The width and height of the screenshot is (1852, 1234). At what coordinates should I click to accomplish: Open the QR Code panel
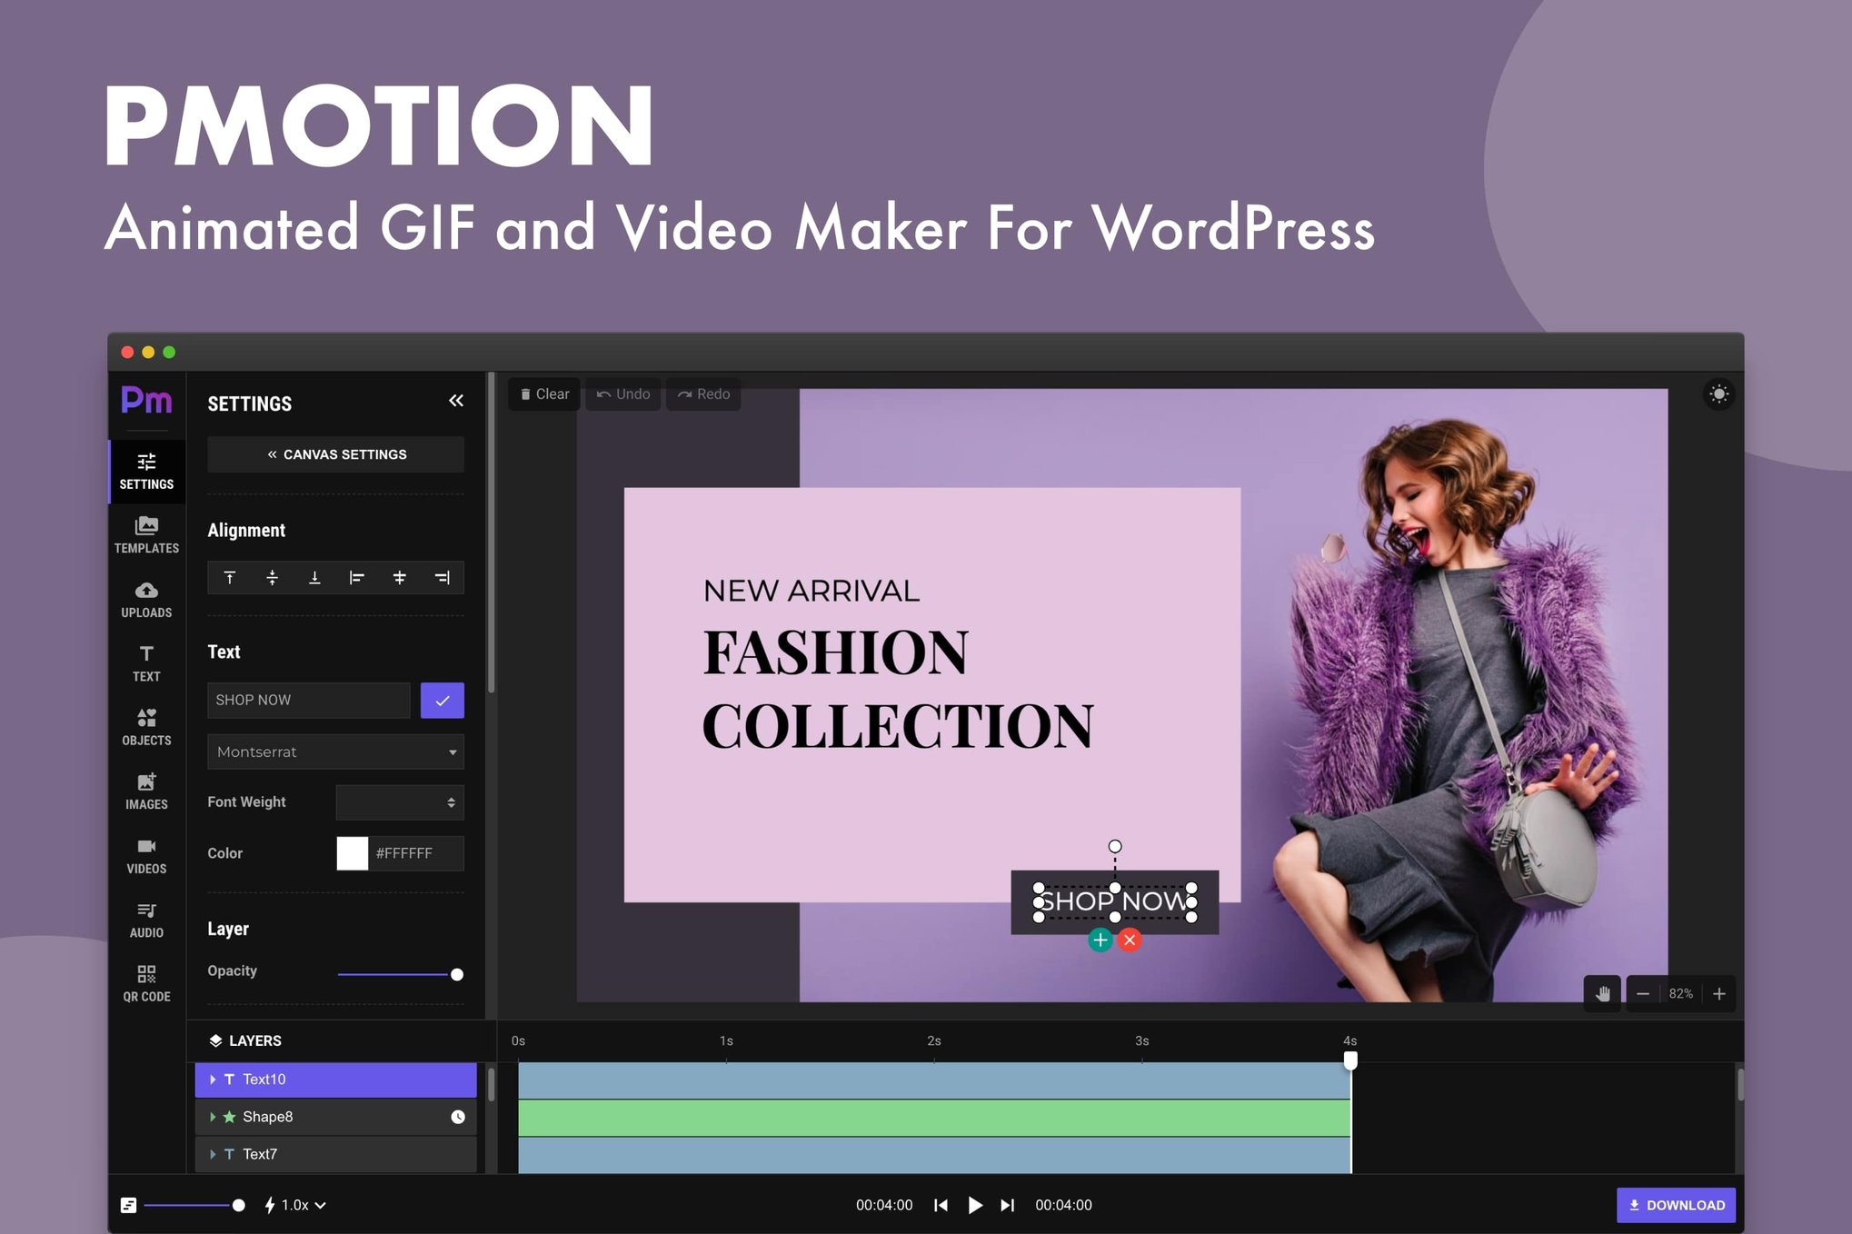(x=145, y=983)
